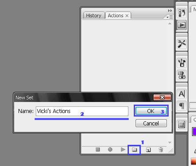The width and height of the screenshot is (196, 166).
Task: Close the Actions tab with its X
Action: tap(127, 15)
